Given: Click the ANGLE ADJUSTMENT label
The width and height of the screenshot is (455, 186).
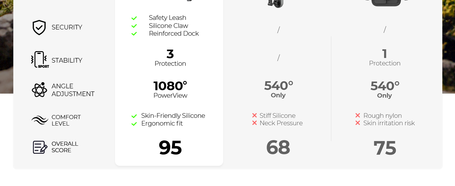Looking at the screenshot, I should click(73, 90).
